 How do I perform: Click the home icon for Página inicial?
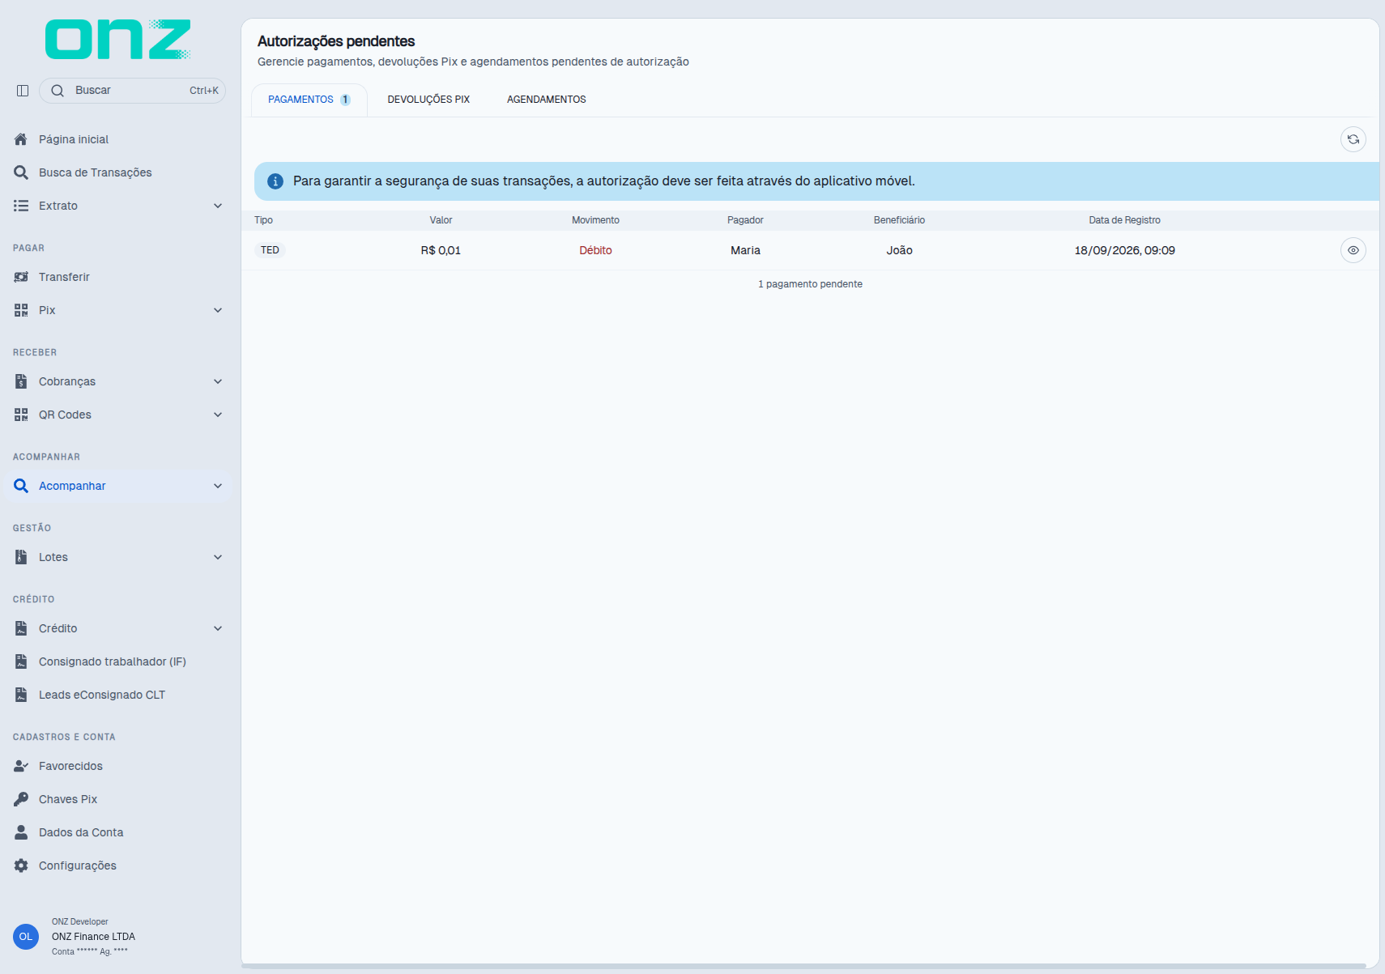[21, 139]
